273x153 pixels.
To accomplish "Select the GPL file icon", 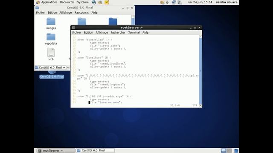I will coord(51,54).
